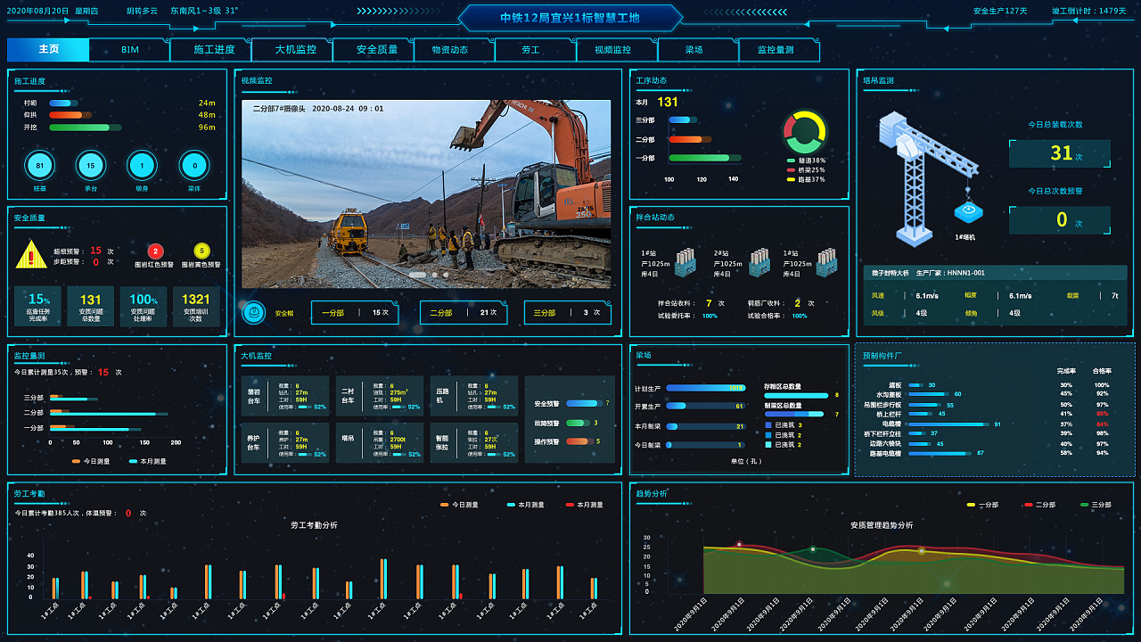1141x642 pixels.
Task: Click the safety helmet icon under video
Action: click(x=254, y=313)
